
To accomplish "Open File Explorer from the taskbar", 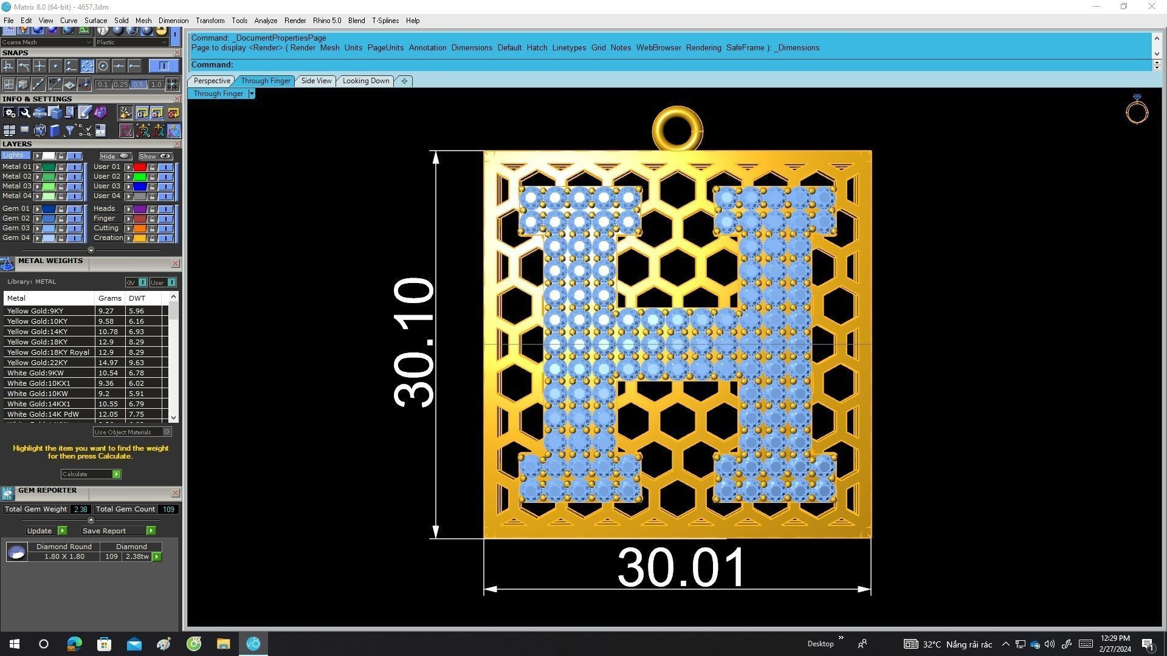I will [223, 644].
